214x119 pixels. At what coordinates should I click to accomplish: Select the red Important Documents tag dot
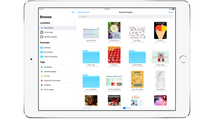click(42, 81)
